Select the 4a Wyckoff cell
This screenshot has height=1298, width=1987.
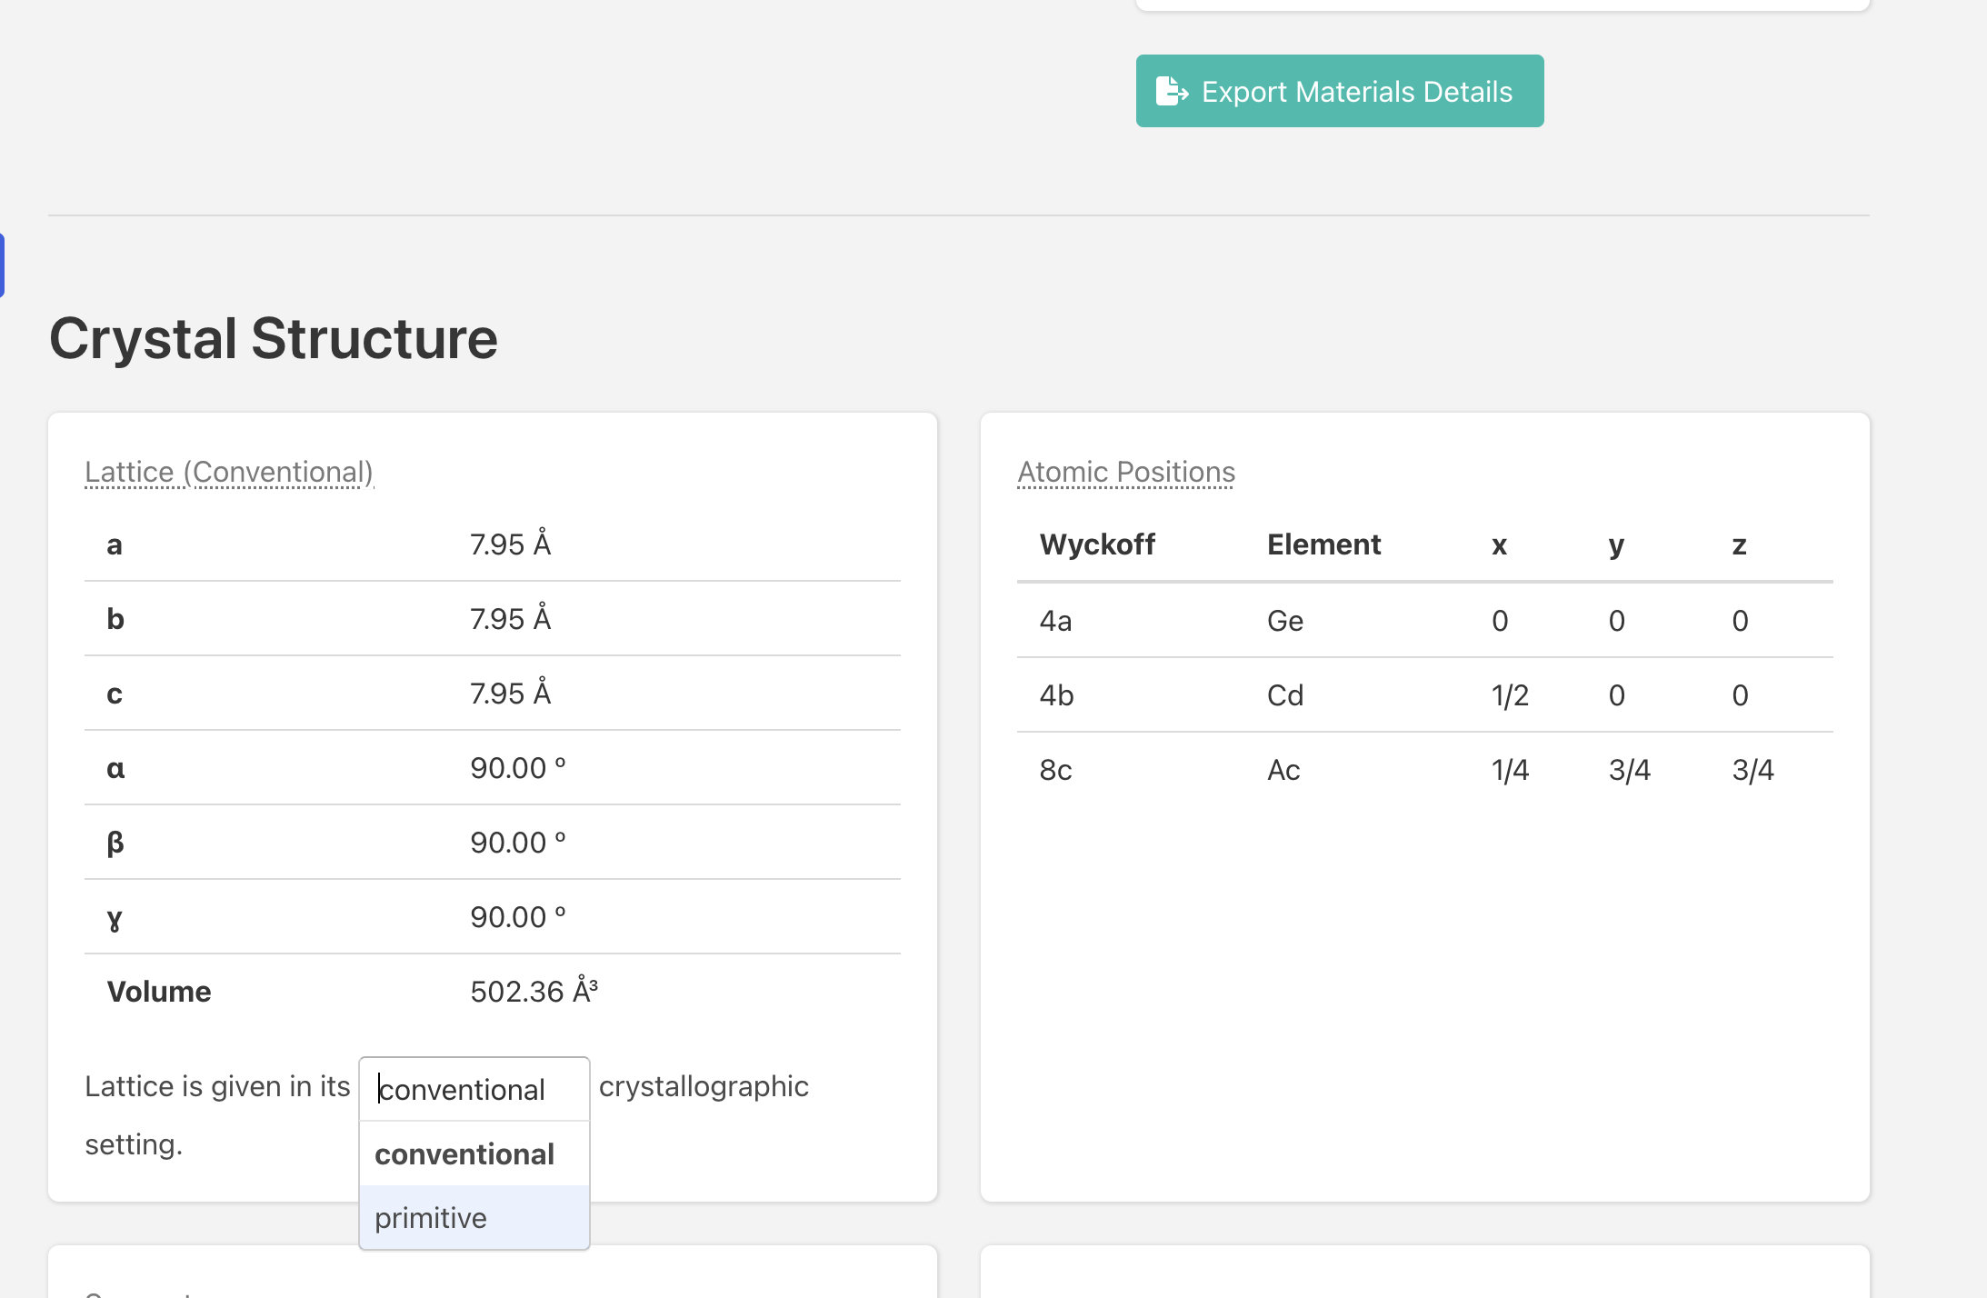pos(1055,621)
